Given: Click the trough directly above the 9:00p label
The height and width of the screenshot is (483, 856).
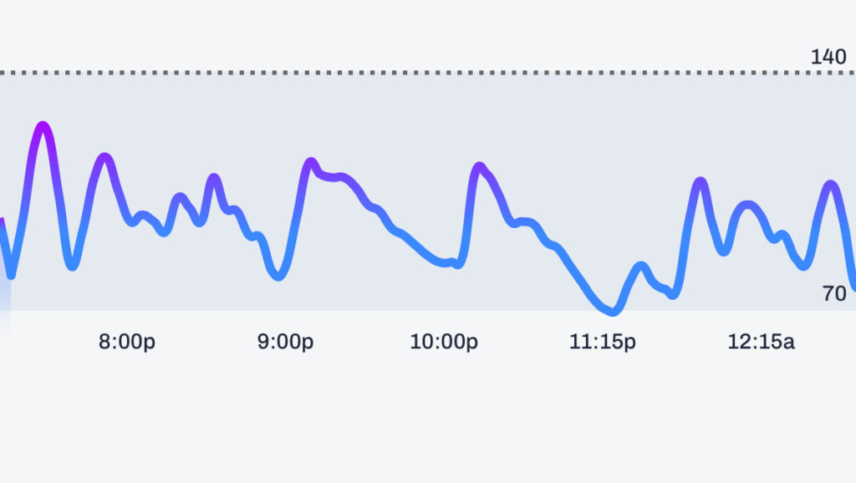Looking at the screenshot, I should (279, 276).
